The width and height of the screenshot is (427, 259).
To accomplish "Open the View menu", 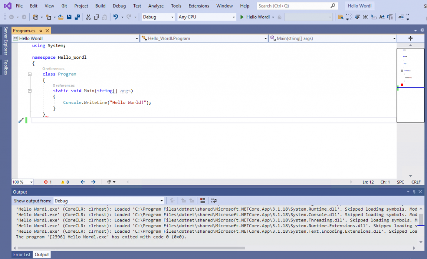I will point(49,6).
